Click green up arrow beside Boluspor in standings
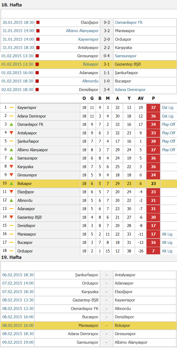 point(11,184)
